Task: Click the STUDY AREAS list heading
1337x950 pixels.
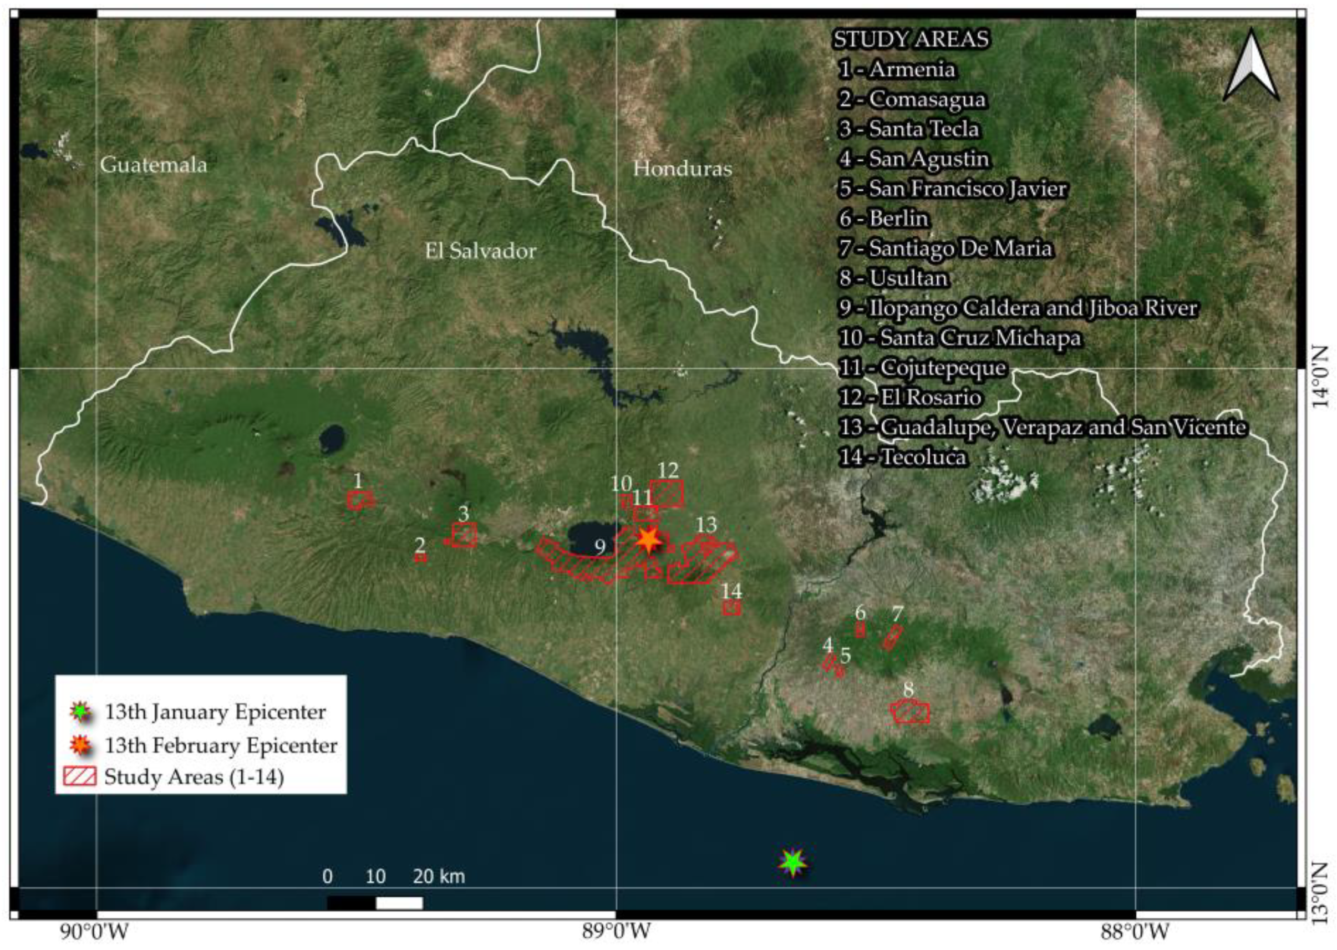Action: 911,39
